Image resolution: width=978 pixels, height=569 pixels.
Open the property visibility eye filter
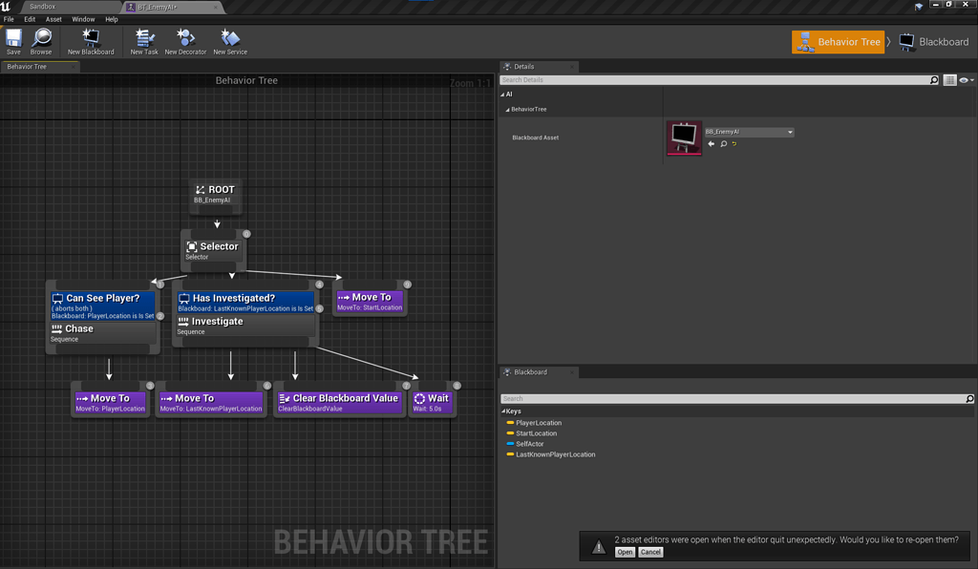(965, 80)
